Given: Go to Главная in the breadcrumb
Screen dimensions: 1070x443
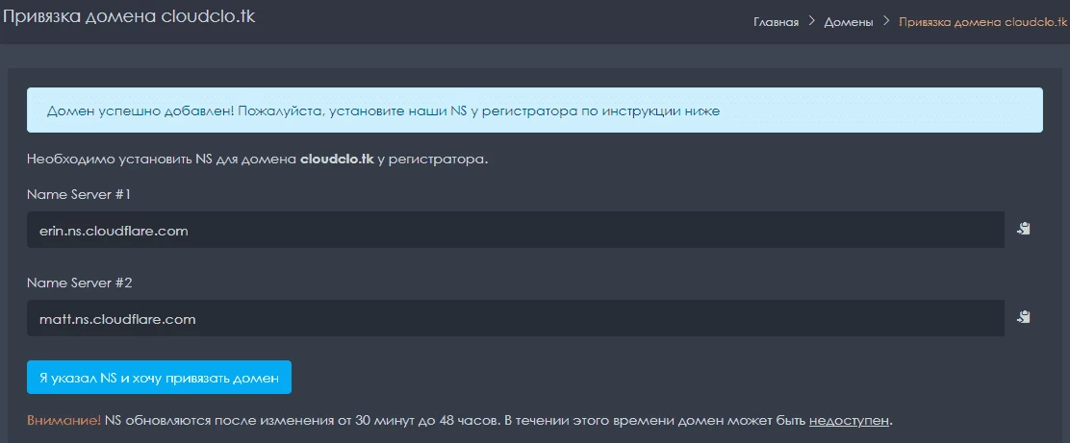Looking at the screenshot, I should pyautogui.click(x=776, y=22).
